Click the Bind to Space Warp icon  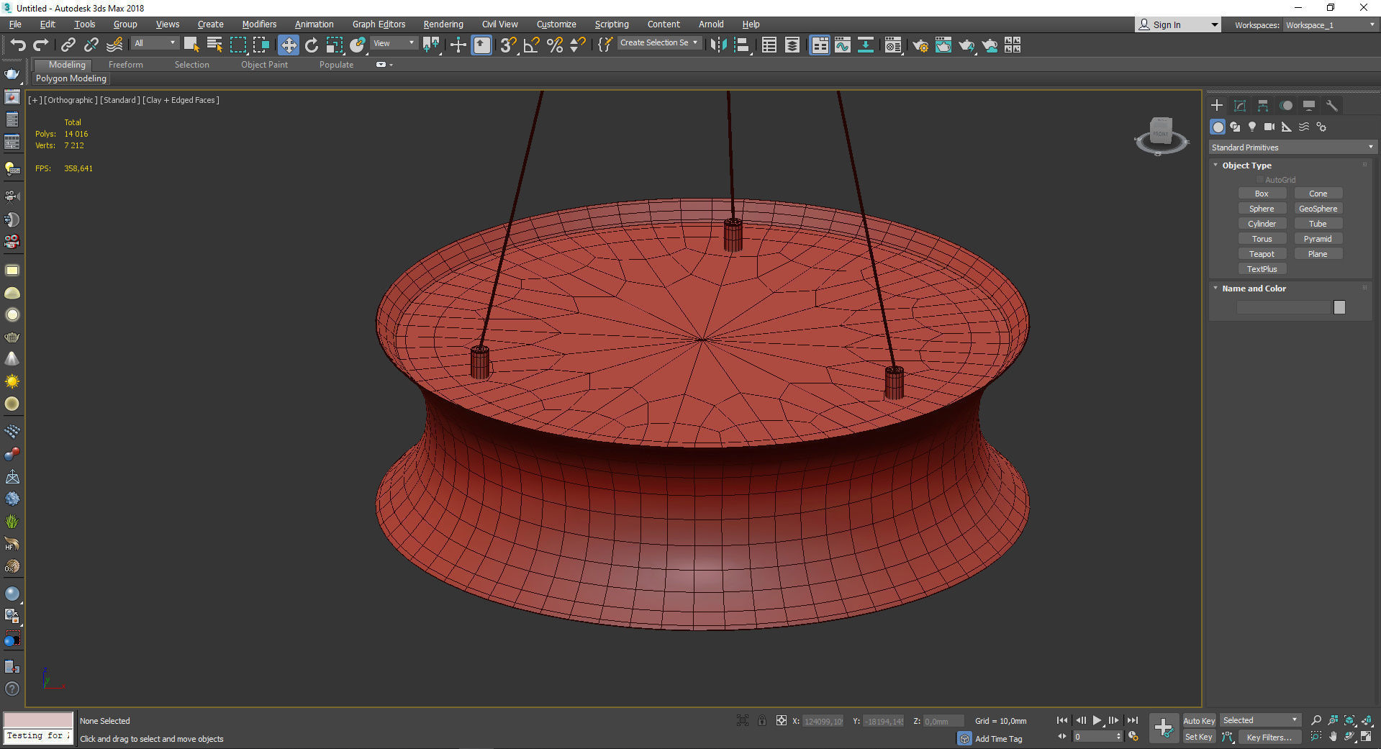coord(114,45)
